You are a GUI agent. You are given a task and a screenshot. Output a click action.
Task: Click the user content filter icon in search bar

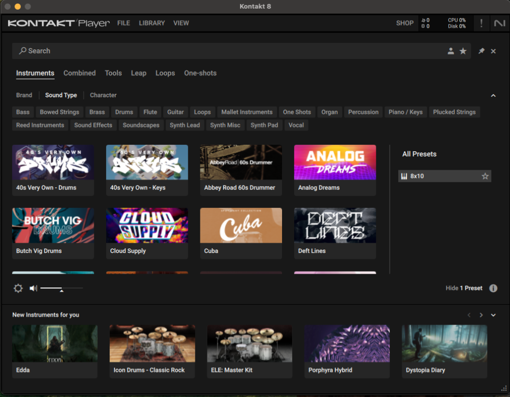pyautogui.click(x=450, y=51)
